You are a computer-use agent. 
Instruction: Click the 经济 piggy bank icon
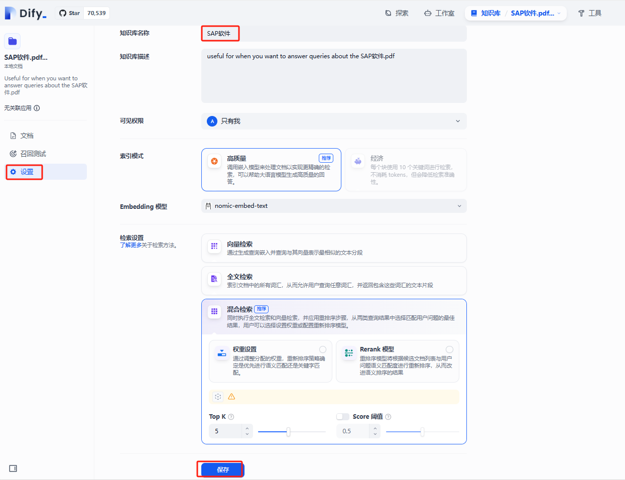click(x=358, y=161)
